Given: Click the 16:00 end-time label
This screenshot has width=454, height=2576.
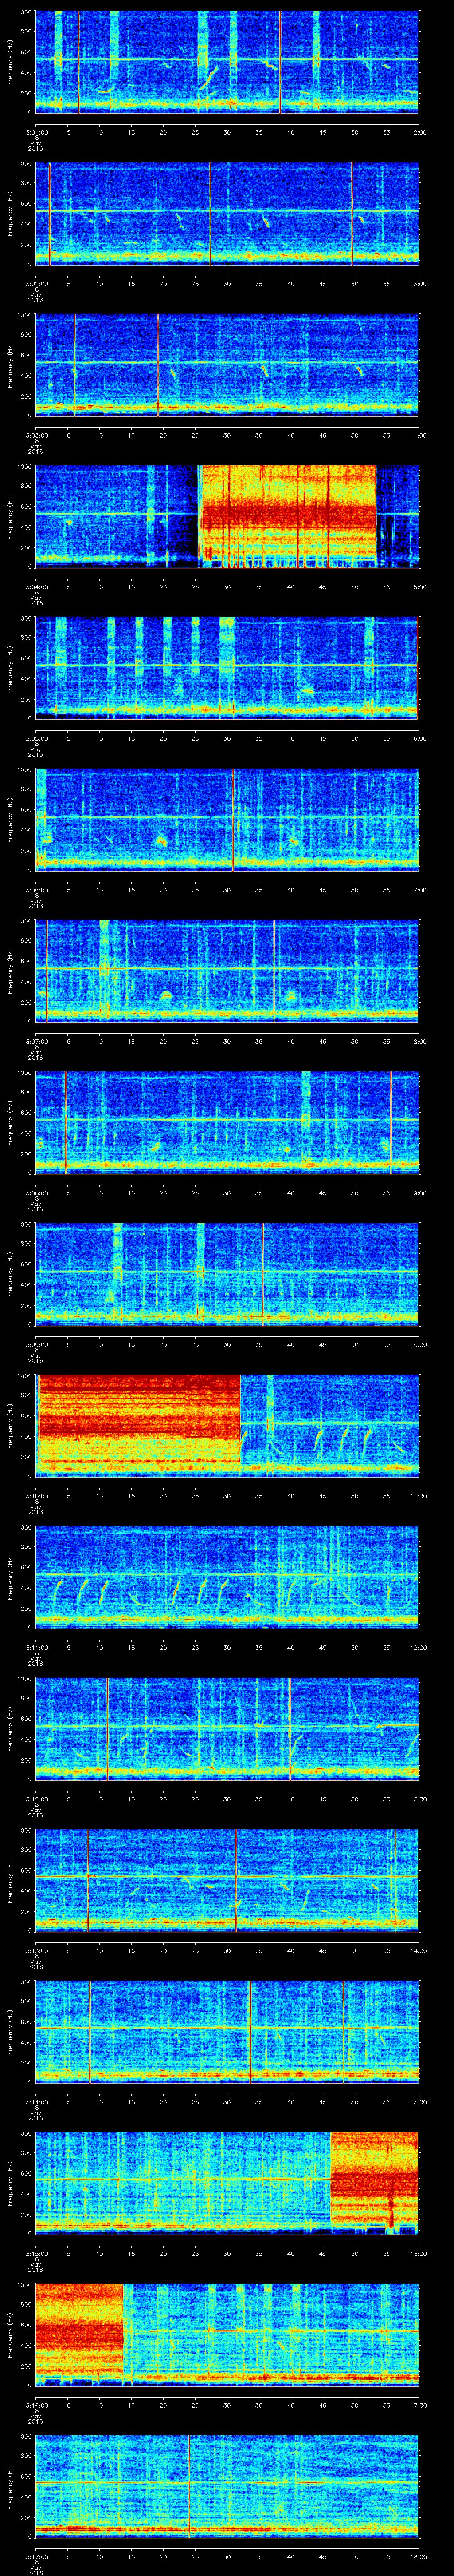Looking at the screenshot, I should 418,2254.
